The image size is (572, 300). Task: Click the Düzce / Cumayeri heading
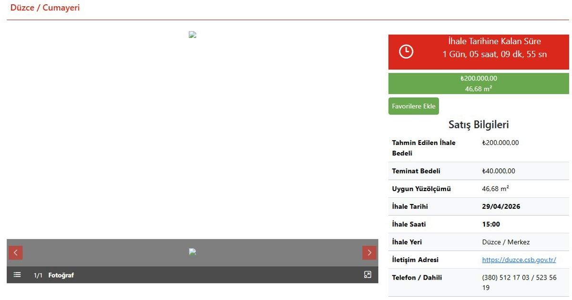click(45, 8)
